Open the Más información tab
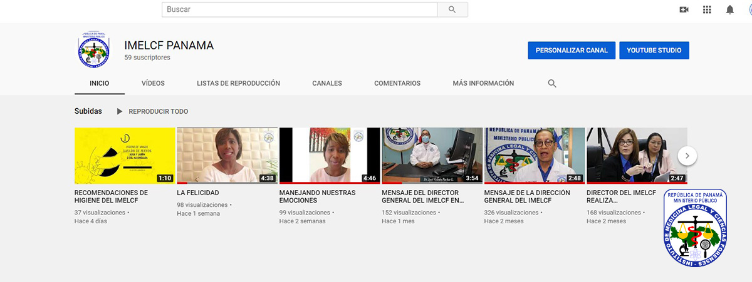The image size is (752, 282). pyautogui.click(x=483, y=83)
